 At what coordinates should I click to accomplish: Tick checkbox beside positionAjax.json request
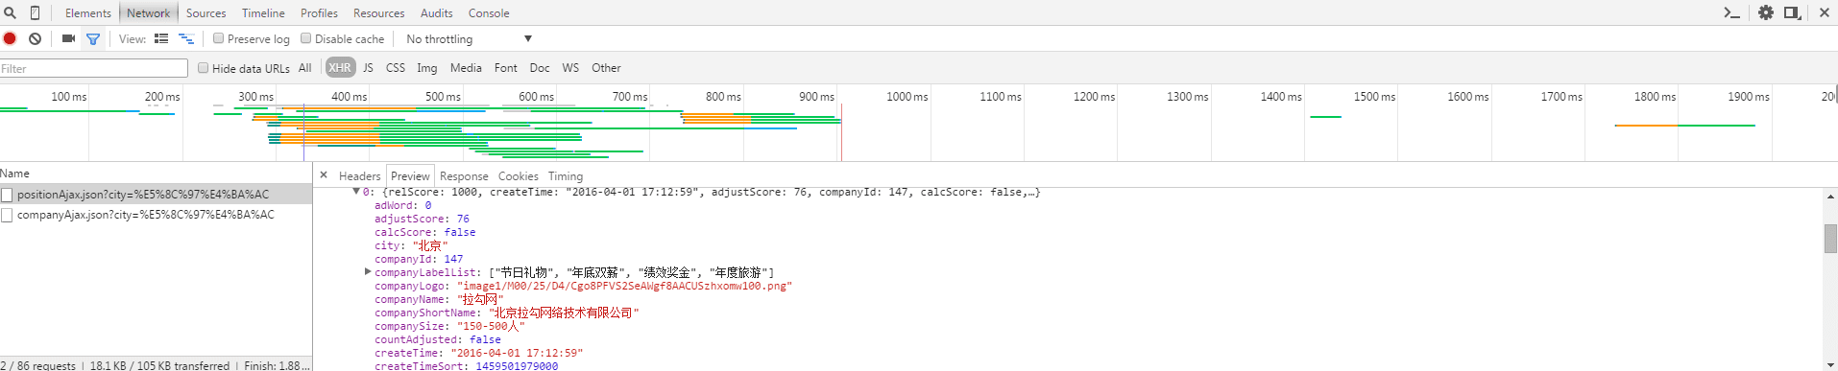pyautogui.click(x=8, y=195)
